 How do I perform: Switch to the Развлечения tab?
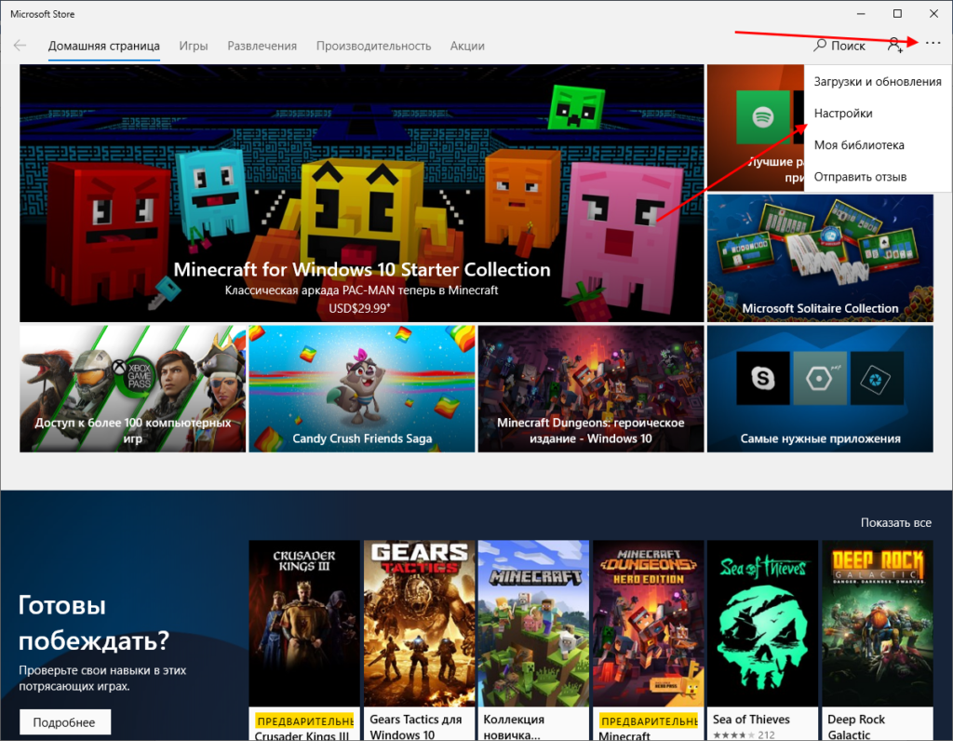pos(262,46)
